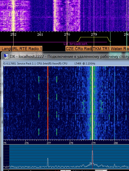
Task: Tune to 261 on upper frequency scale
Action: click(x=40, y=34)
